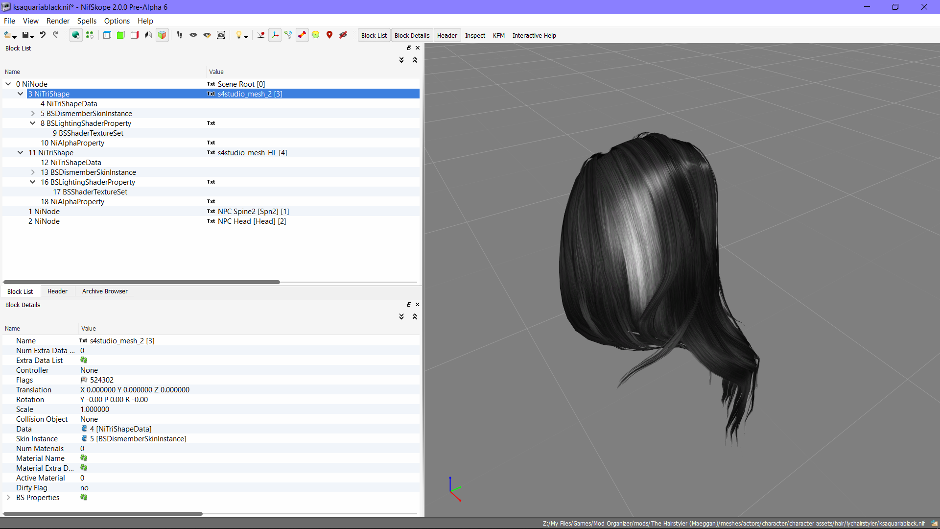Image resolution: width=940 pixels, height=529 pixels.
Task: Click Block Details horizontal scrollbar
Action: (x=103, y=514)
